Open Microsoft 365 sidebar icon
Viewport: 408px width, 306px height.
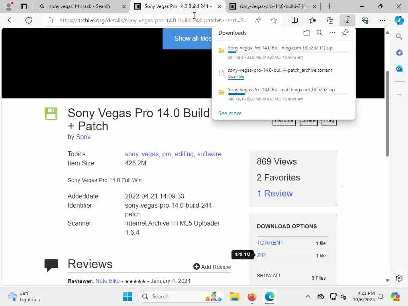point(399,53)
